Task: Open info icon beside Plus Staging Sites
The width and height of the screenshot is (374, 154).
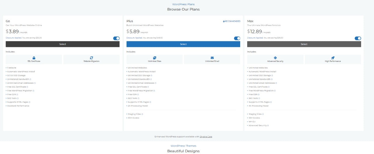Action: click(x=142, y=114)
